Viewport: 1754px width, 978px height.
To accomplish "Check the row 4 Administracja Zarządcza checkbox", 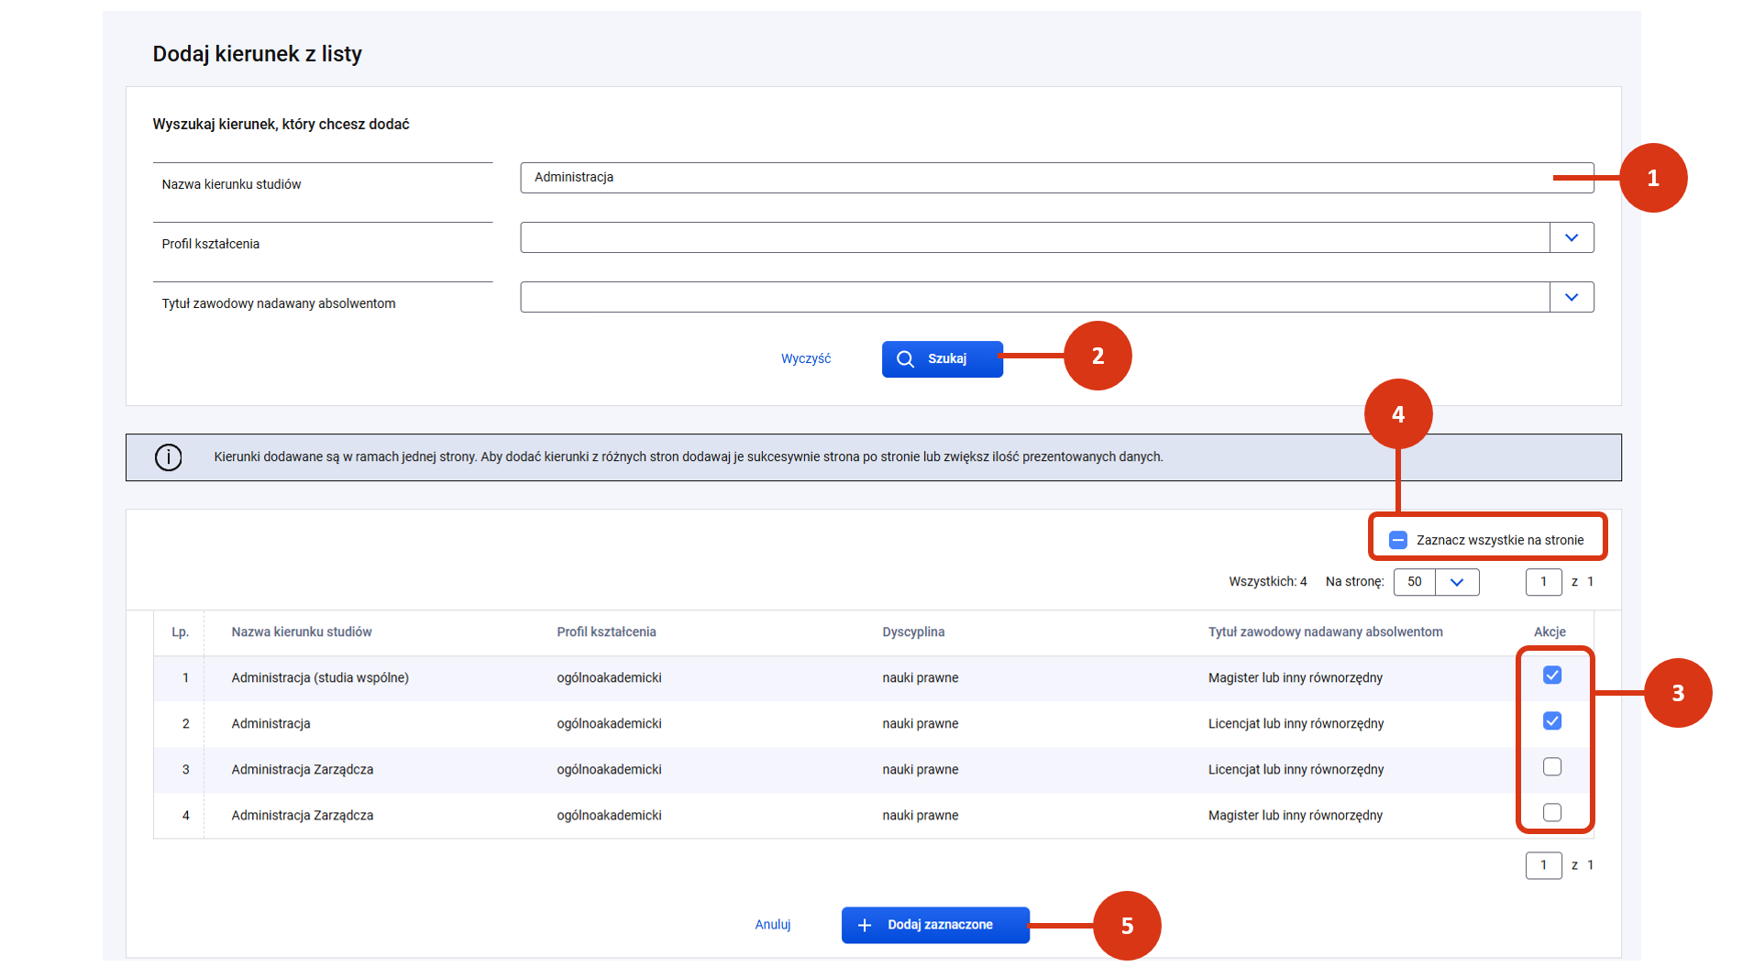I will coord(1552,813).
